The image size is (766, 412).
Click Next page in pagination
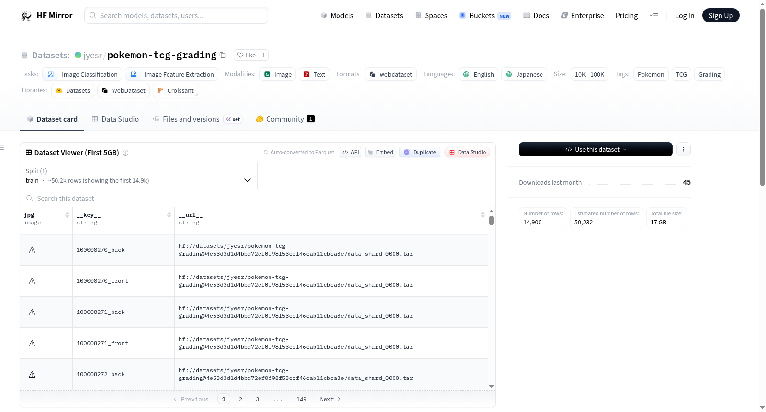(x=330, y=399)
